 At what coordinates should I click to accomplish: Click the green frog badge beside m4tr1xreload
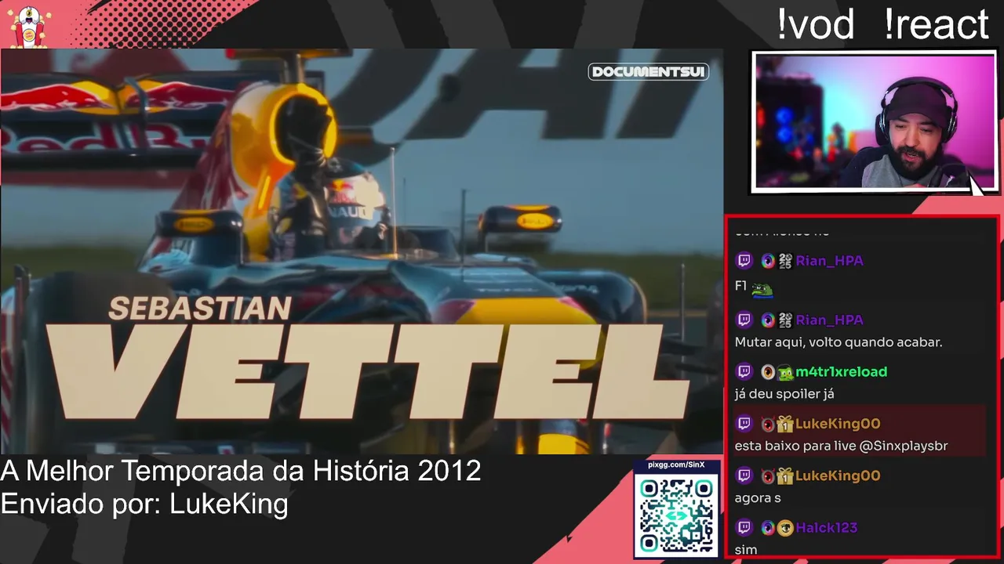[x=785, y=373]
